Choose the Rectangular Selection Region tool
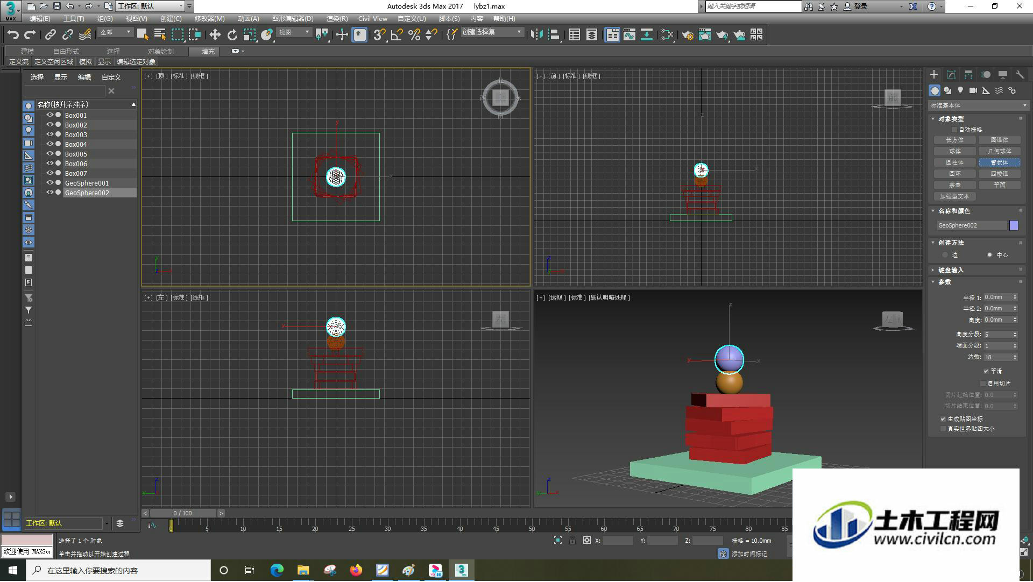Image resolution: width=1033 pixels, height=582 pixels. (x=177, y=35)
